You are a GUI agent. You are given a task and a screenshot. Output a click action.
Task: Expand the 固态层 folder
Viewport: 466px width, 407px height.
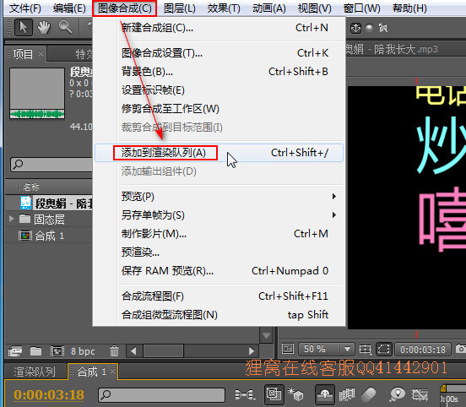tap(12, 219)
